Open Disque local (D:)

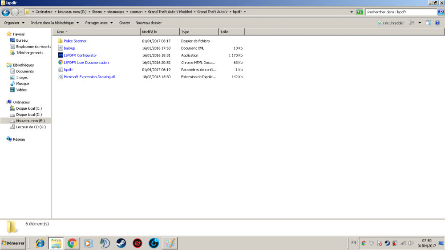pyautogui.click(x=29, y=115)
